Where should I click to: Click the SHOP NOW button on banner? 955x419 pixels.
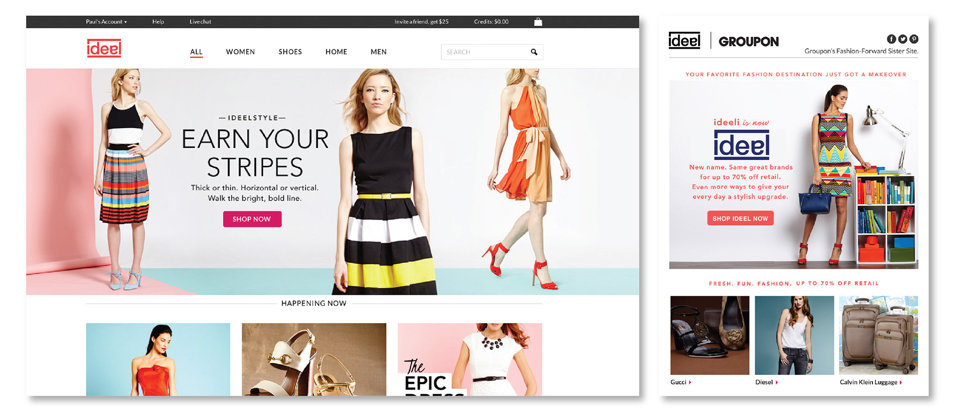[252, 219]
